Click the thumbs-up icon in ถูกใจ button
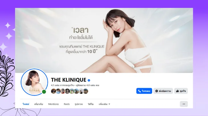Screen dimensions: 208x116 (177, 91)
